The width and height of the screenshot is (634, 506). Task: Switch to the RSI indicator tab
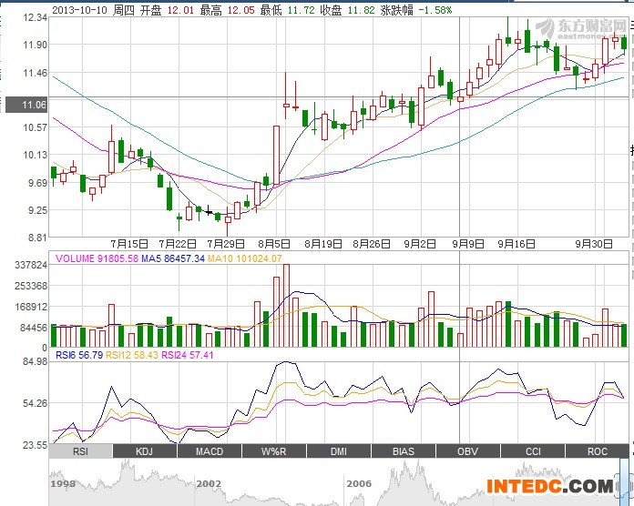[80, 451]
